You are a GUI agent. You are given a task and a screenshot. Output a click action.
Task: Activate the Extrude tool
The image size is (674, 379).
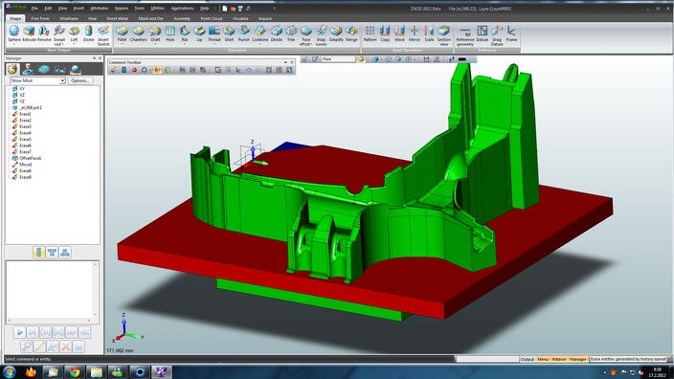(x=29, y=33)
